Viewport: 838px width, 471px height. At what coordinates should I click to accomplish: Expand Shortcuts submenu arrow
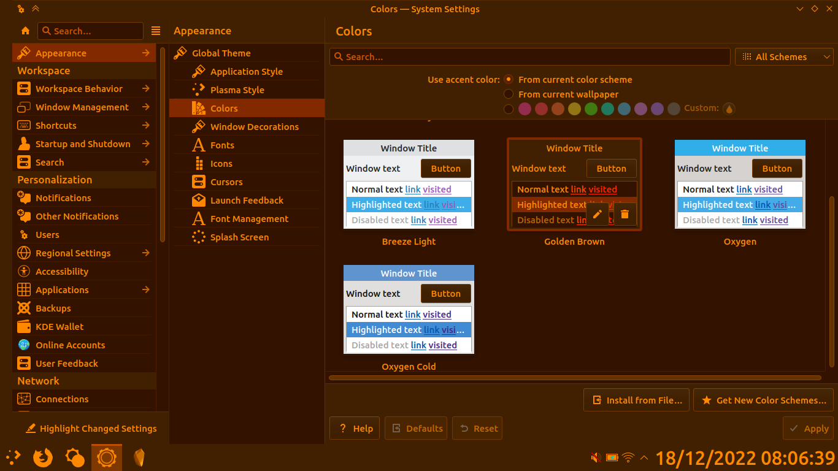pyautogui.click(x=145, y=126)
